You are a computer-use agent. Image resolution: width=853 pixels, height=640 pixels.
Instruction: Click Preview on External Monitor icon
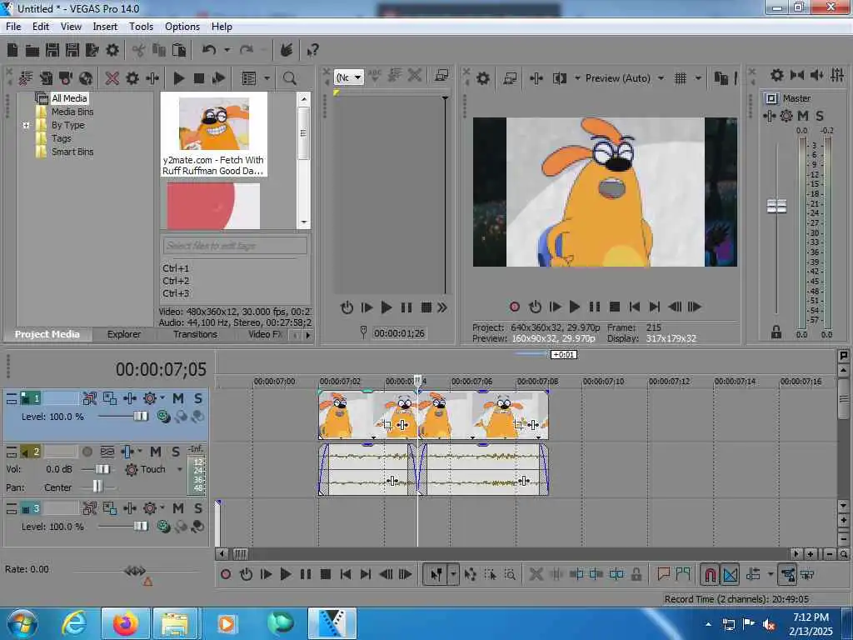(510, 78)
